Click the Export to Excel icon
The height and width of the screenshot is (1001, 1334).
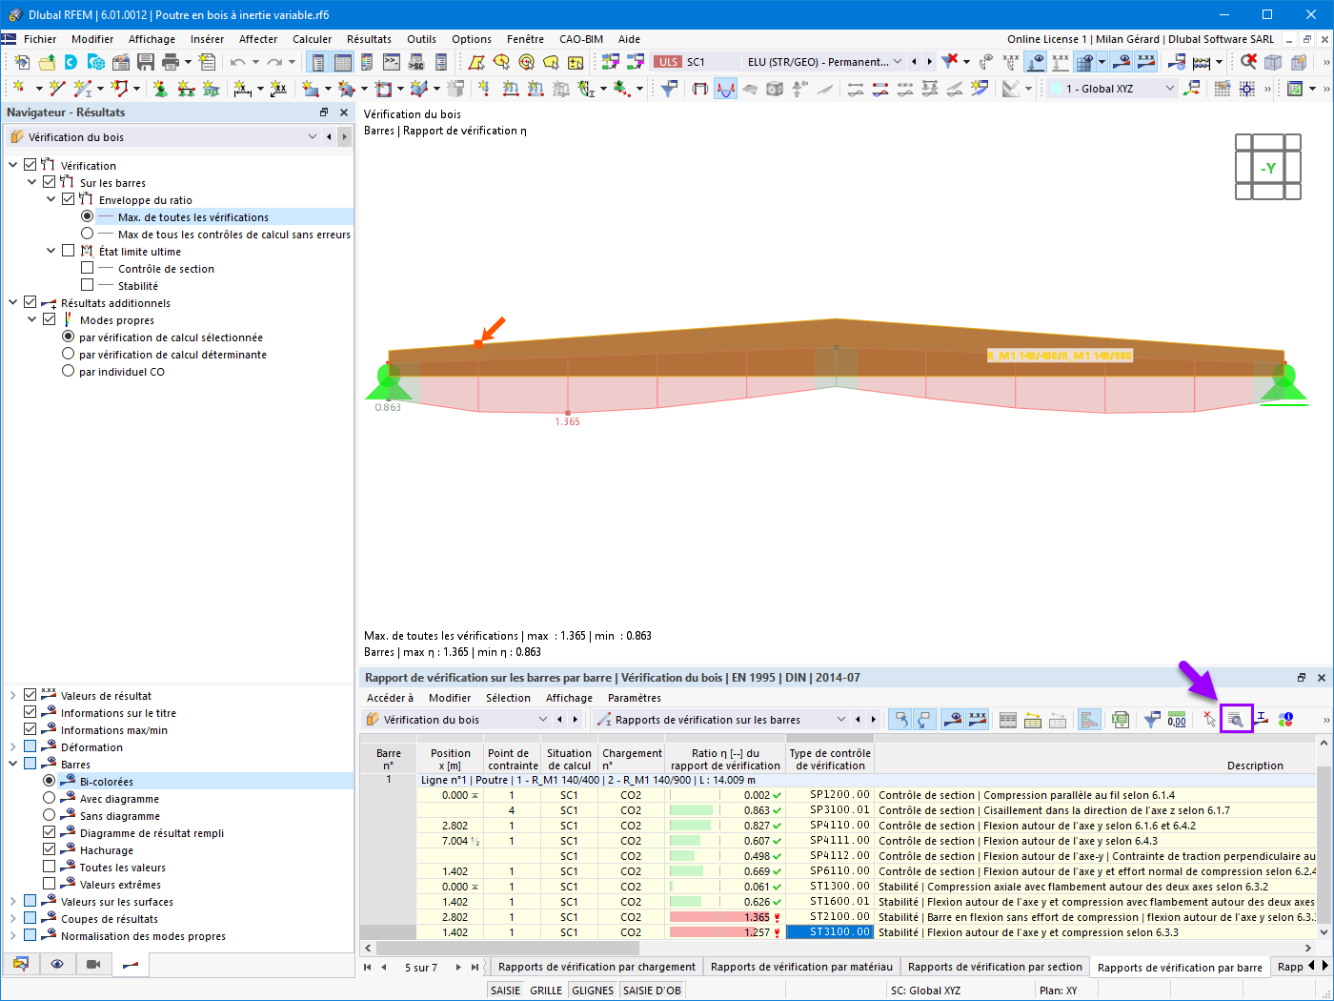pos(1121,720)
